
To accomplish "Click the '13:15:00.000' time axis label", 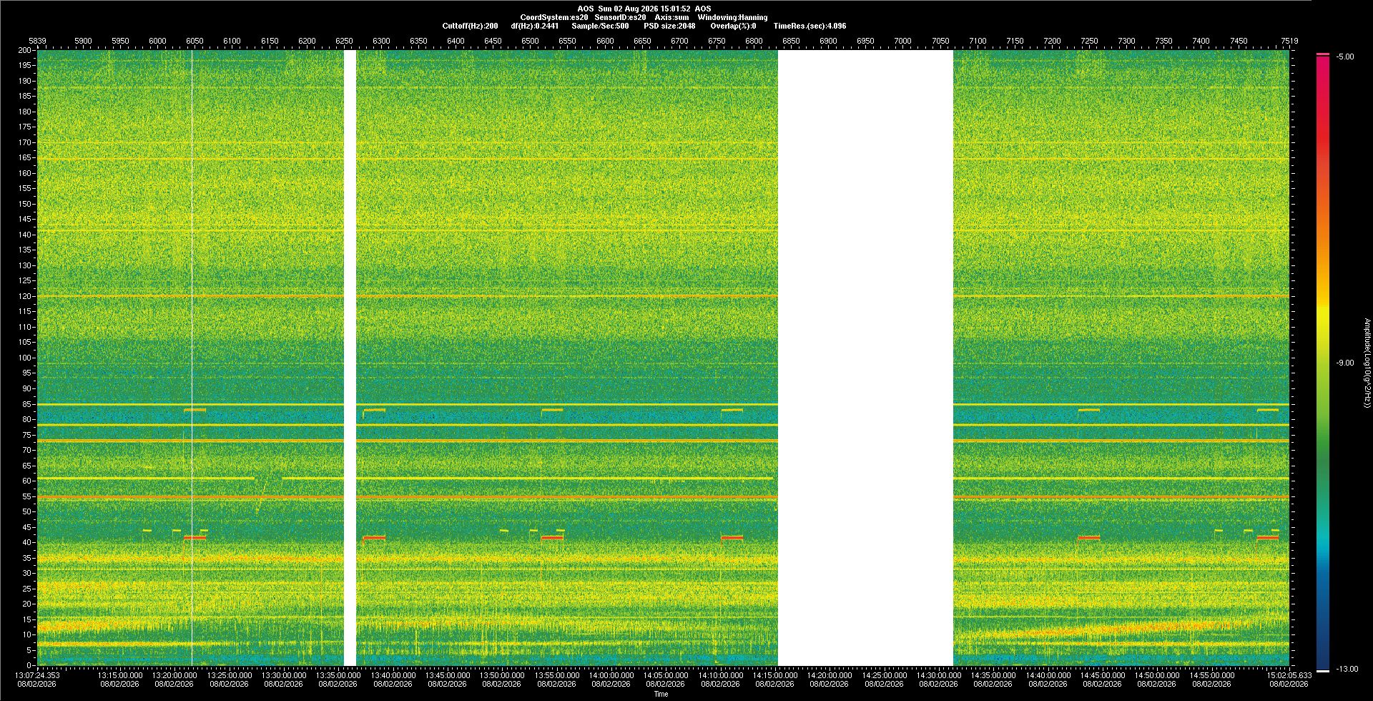I will pos(120,675).
